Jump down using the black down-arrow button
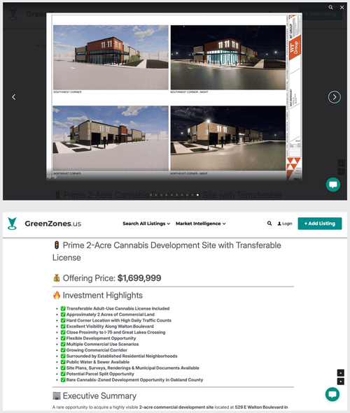Screen dimensions: 350x413 (340, 381)
